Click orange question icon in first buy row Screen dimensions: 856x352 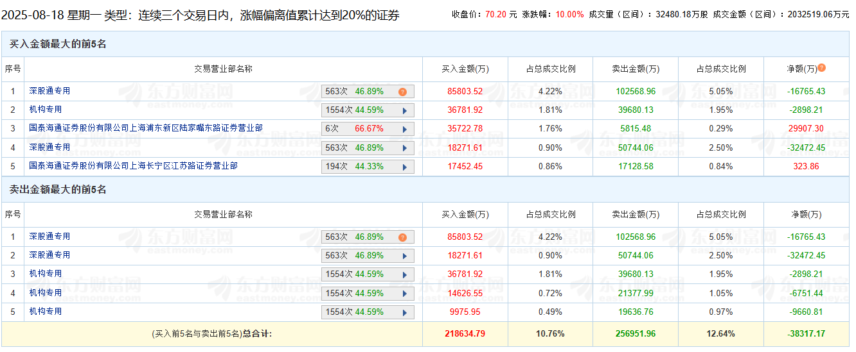point(402,92)
